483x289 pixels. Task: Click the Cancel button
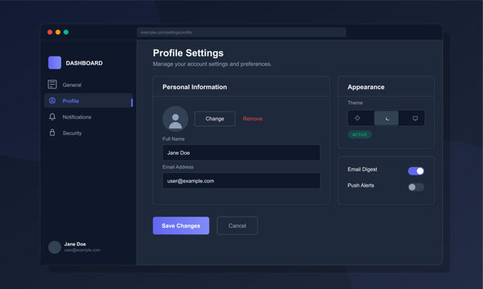coord(237,226)
